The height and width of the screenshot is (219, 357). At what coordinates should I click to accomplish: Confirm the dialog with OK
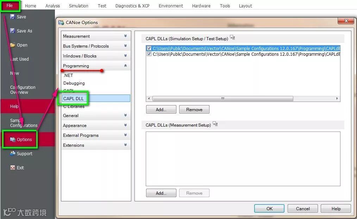269,208
